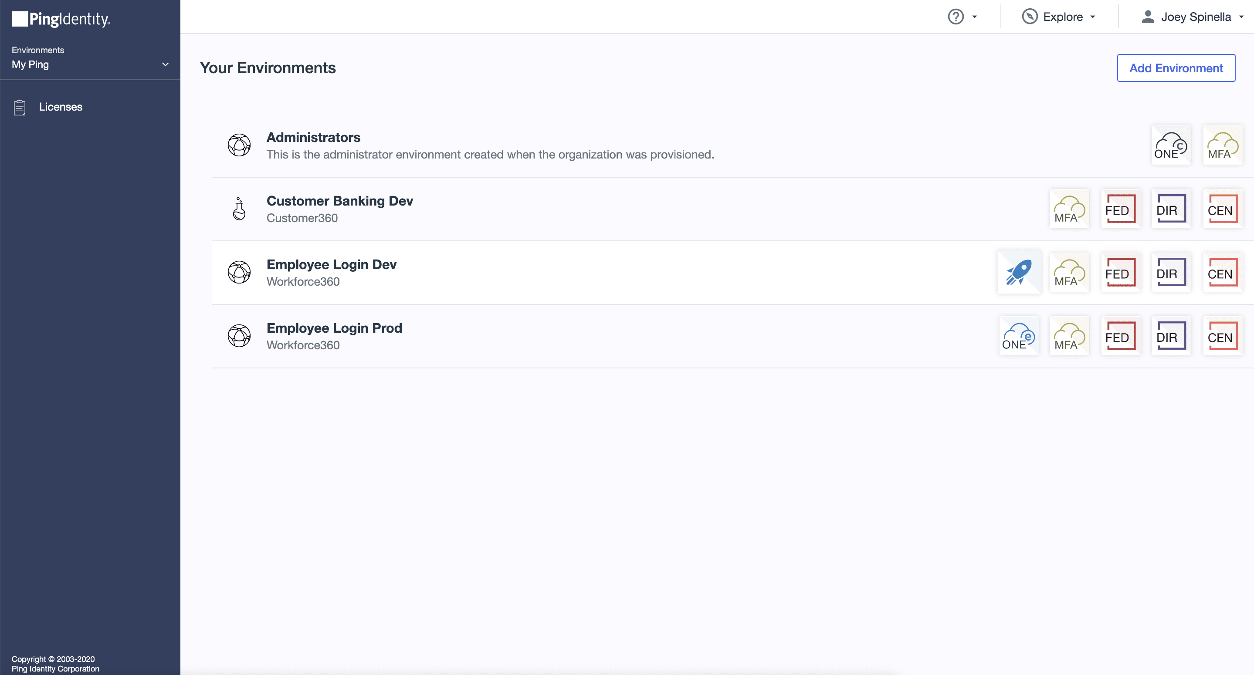Click the rocket icon for Employee Login Dev
The width and height of the screenshot is (1254, 675).
(1019, 272)
